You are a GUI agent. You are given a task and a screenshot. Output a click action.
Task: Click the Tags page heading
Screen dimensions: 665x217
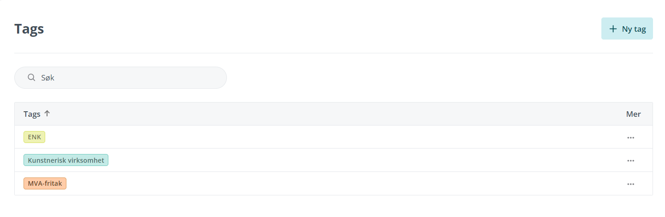pyautogui.click(x=29, y=29)
